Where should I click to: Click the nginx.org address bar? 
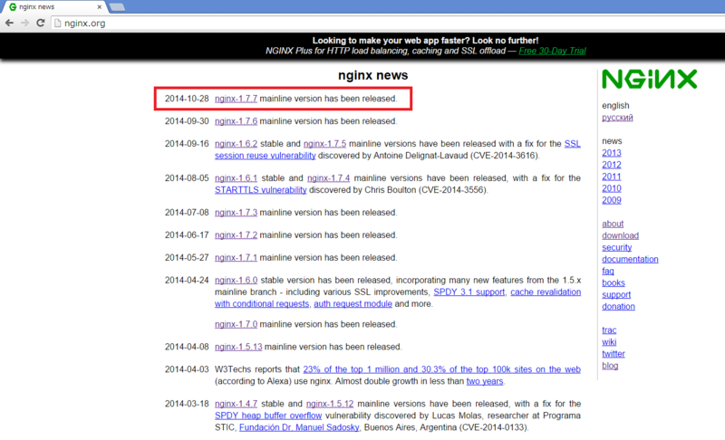coord(389,23)
